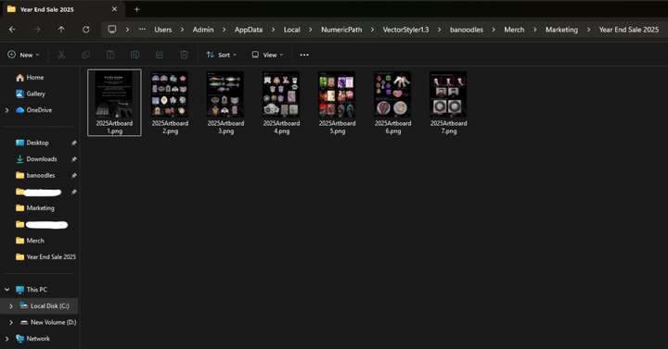
Task: Expand the OneDrive tree node
Action: click(6, 110)
